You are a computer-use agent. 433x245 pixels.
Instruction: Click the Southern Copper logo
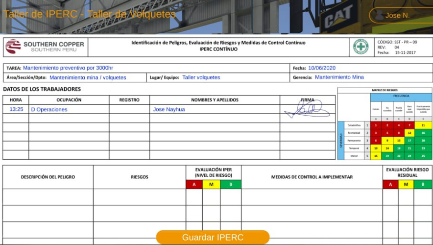point(45,47)
